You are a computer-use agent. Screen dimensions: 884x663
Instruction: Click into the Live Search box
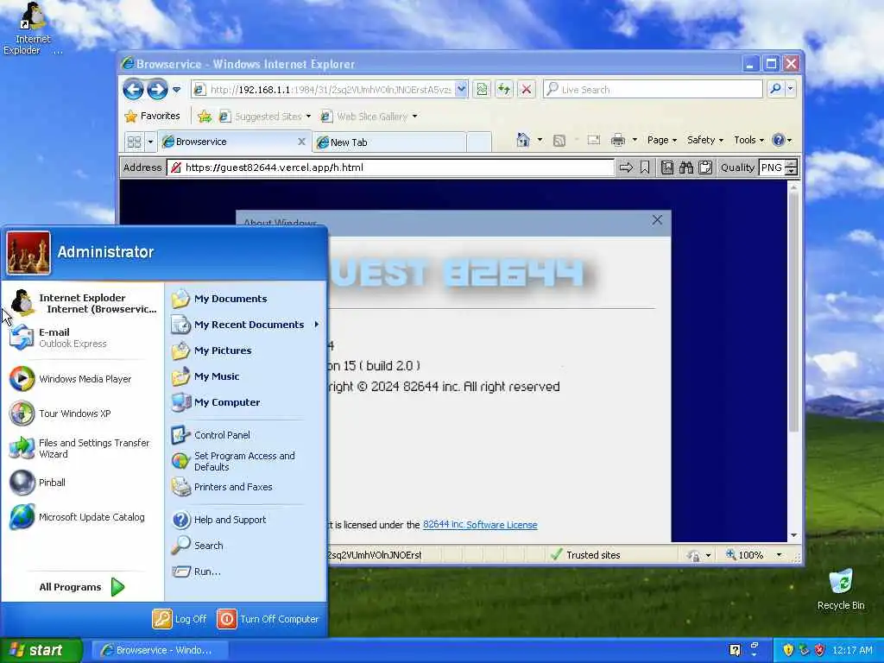click(653, 89)
